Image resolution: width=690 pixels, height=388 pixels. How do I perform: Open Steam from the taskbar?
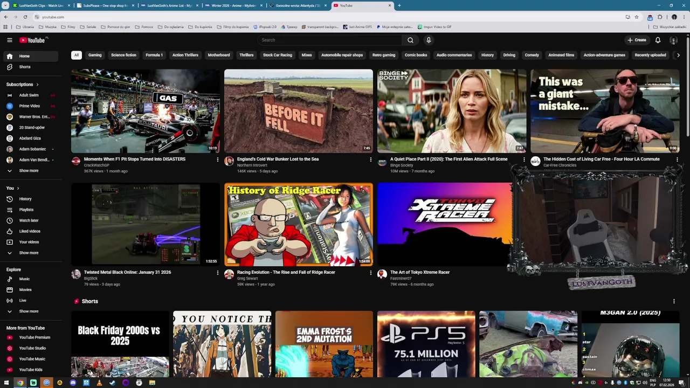[112, 383]
